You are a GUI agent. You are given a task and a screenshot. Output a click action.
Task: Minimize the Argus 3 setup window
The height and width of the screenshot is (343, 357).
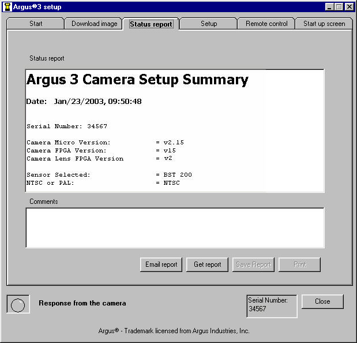(329, 7)
